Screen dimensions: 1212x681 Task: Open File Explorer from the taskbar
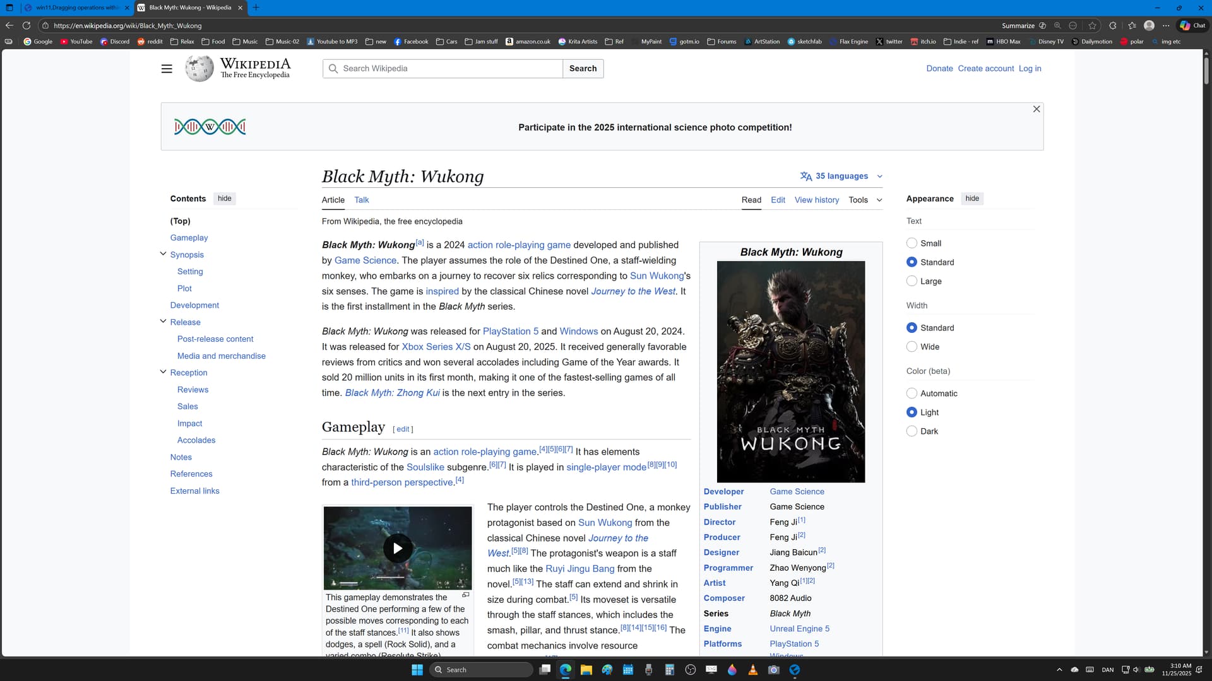tap(586, 670)
